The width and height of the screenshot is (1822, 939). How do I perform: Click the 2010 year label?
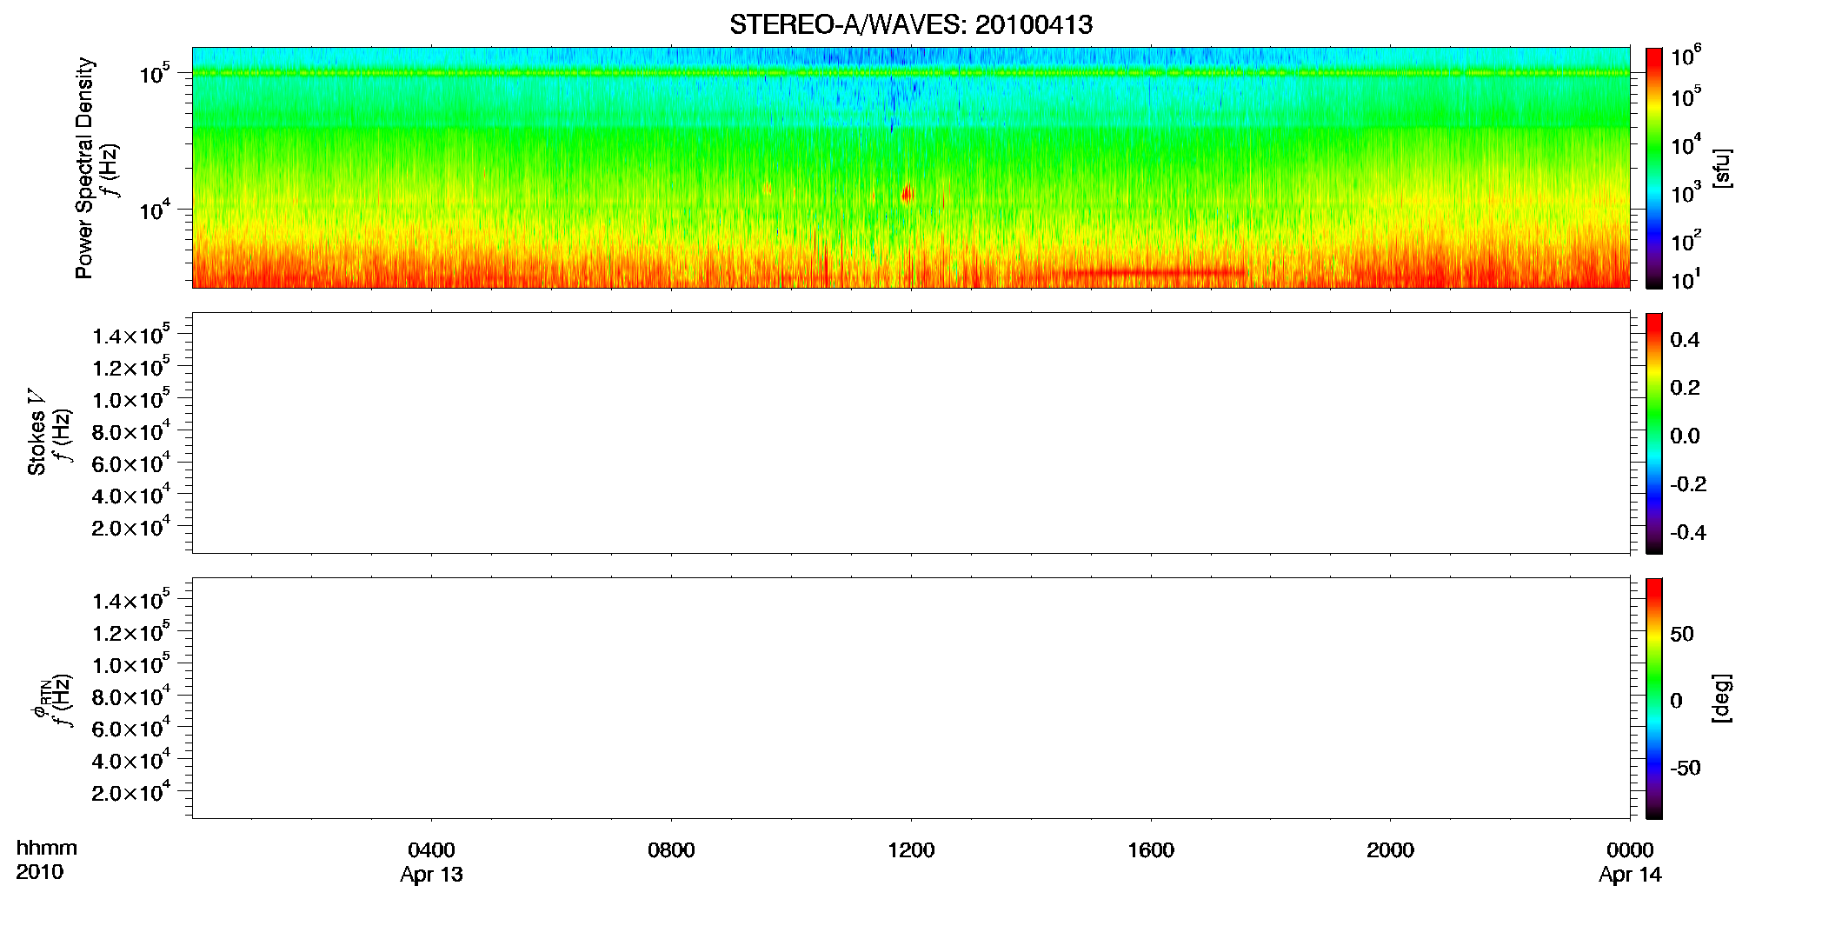[x=39, y=872]
